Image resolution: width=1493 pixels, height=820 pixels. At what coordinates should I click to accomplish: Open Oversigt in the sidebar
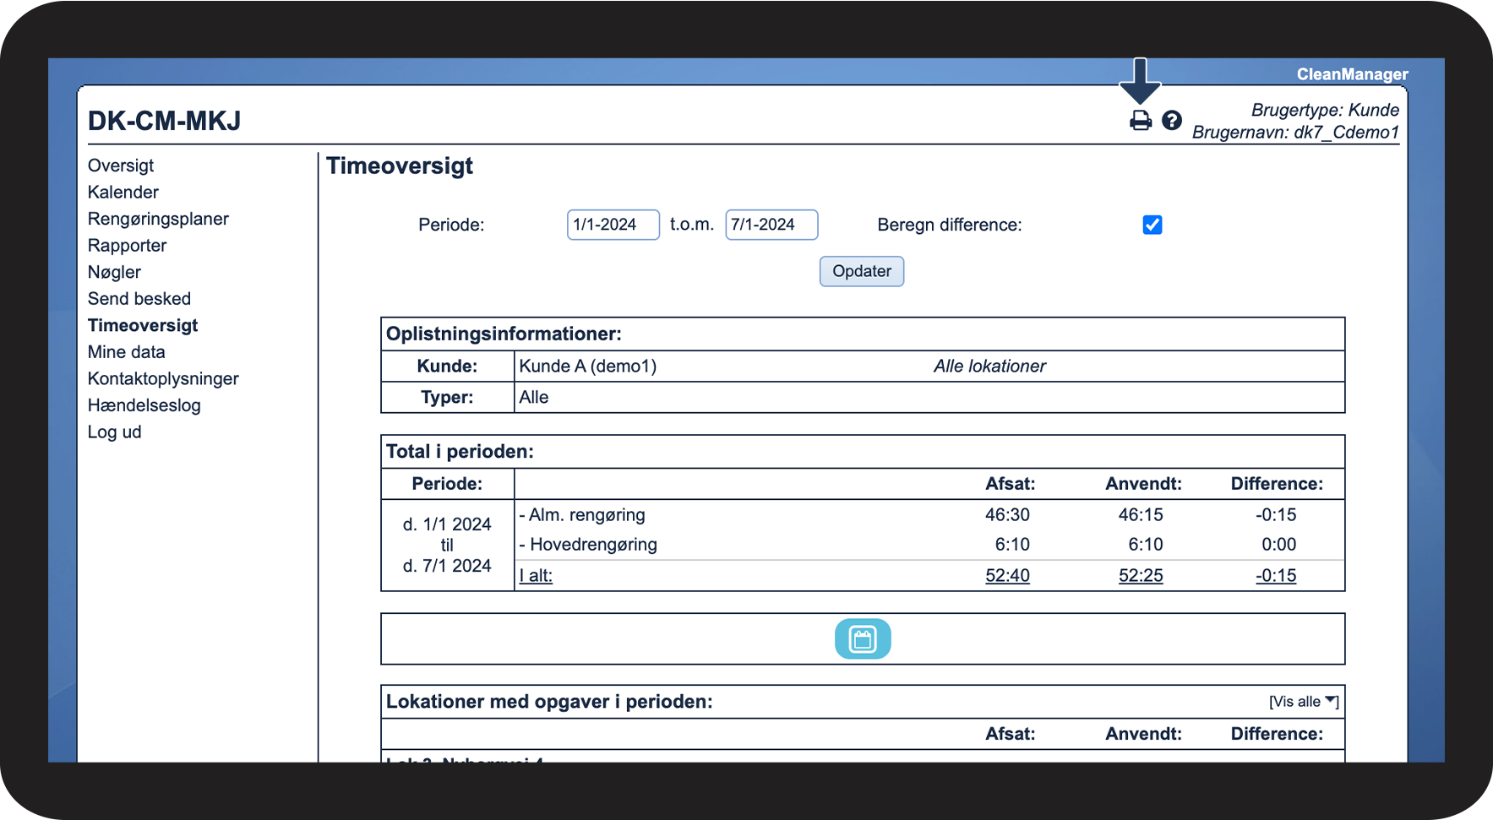click(121, 166)
